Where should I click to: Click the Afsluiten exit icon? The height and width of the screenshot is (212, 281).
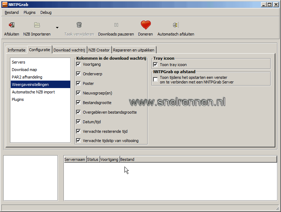tap(12, 25)
